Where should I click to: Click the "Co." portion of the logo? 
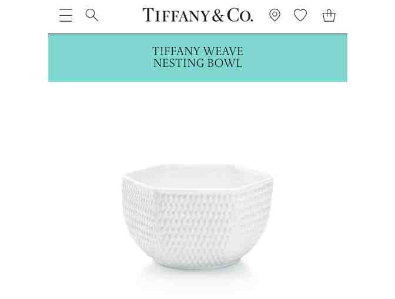pyautogui.click(x=240, y=15)
